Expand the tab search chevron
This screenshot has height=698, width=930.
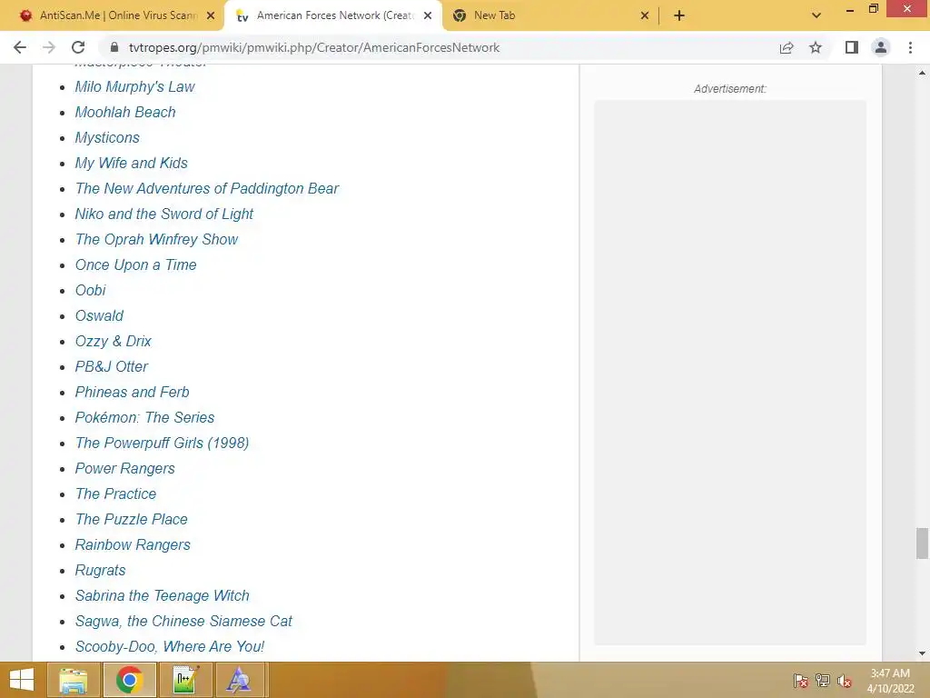816,15
